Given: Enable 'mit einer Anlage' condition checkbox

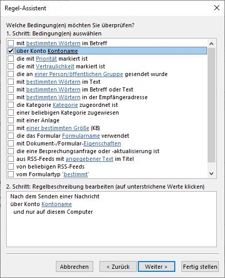Looking at the screenshot, I should 11,120.
